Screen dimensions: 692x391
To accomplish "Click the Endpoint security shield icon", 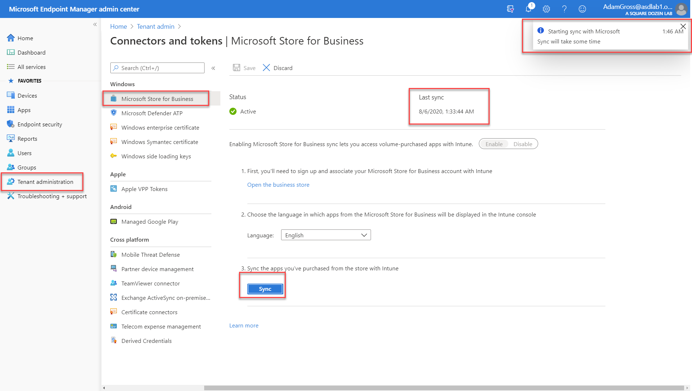I will click(x=11, y=124).
